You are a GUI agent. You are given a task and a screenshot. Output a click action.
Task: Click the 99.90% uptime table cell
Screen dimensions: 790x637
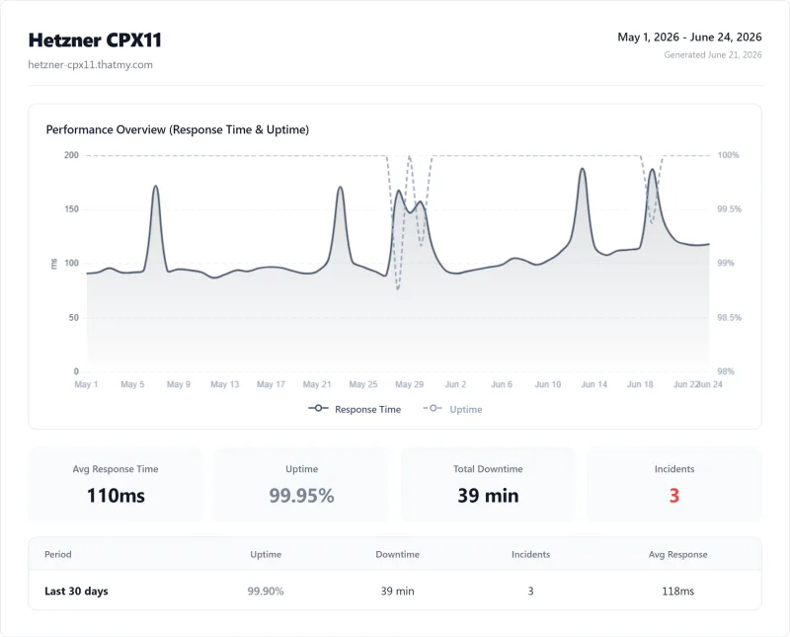click(266, 592)
